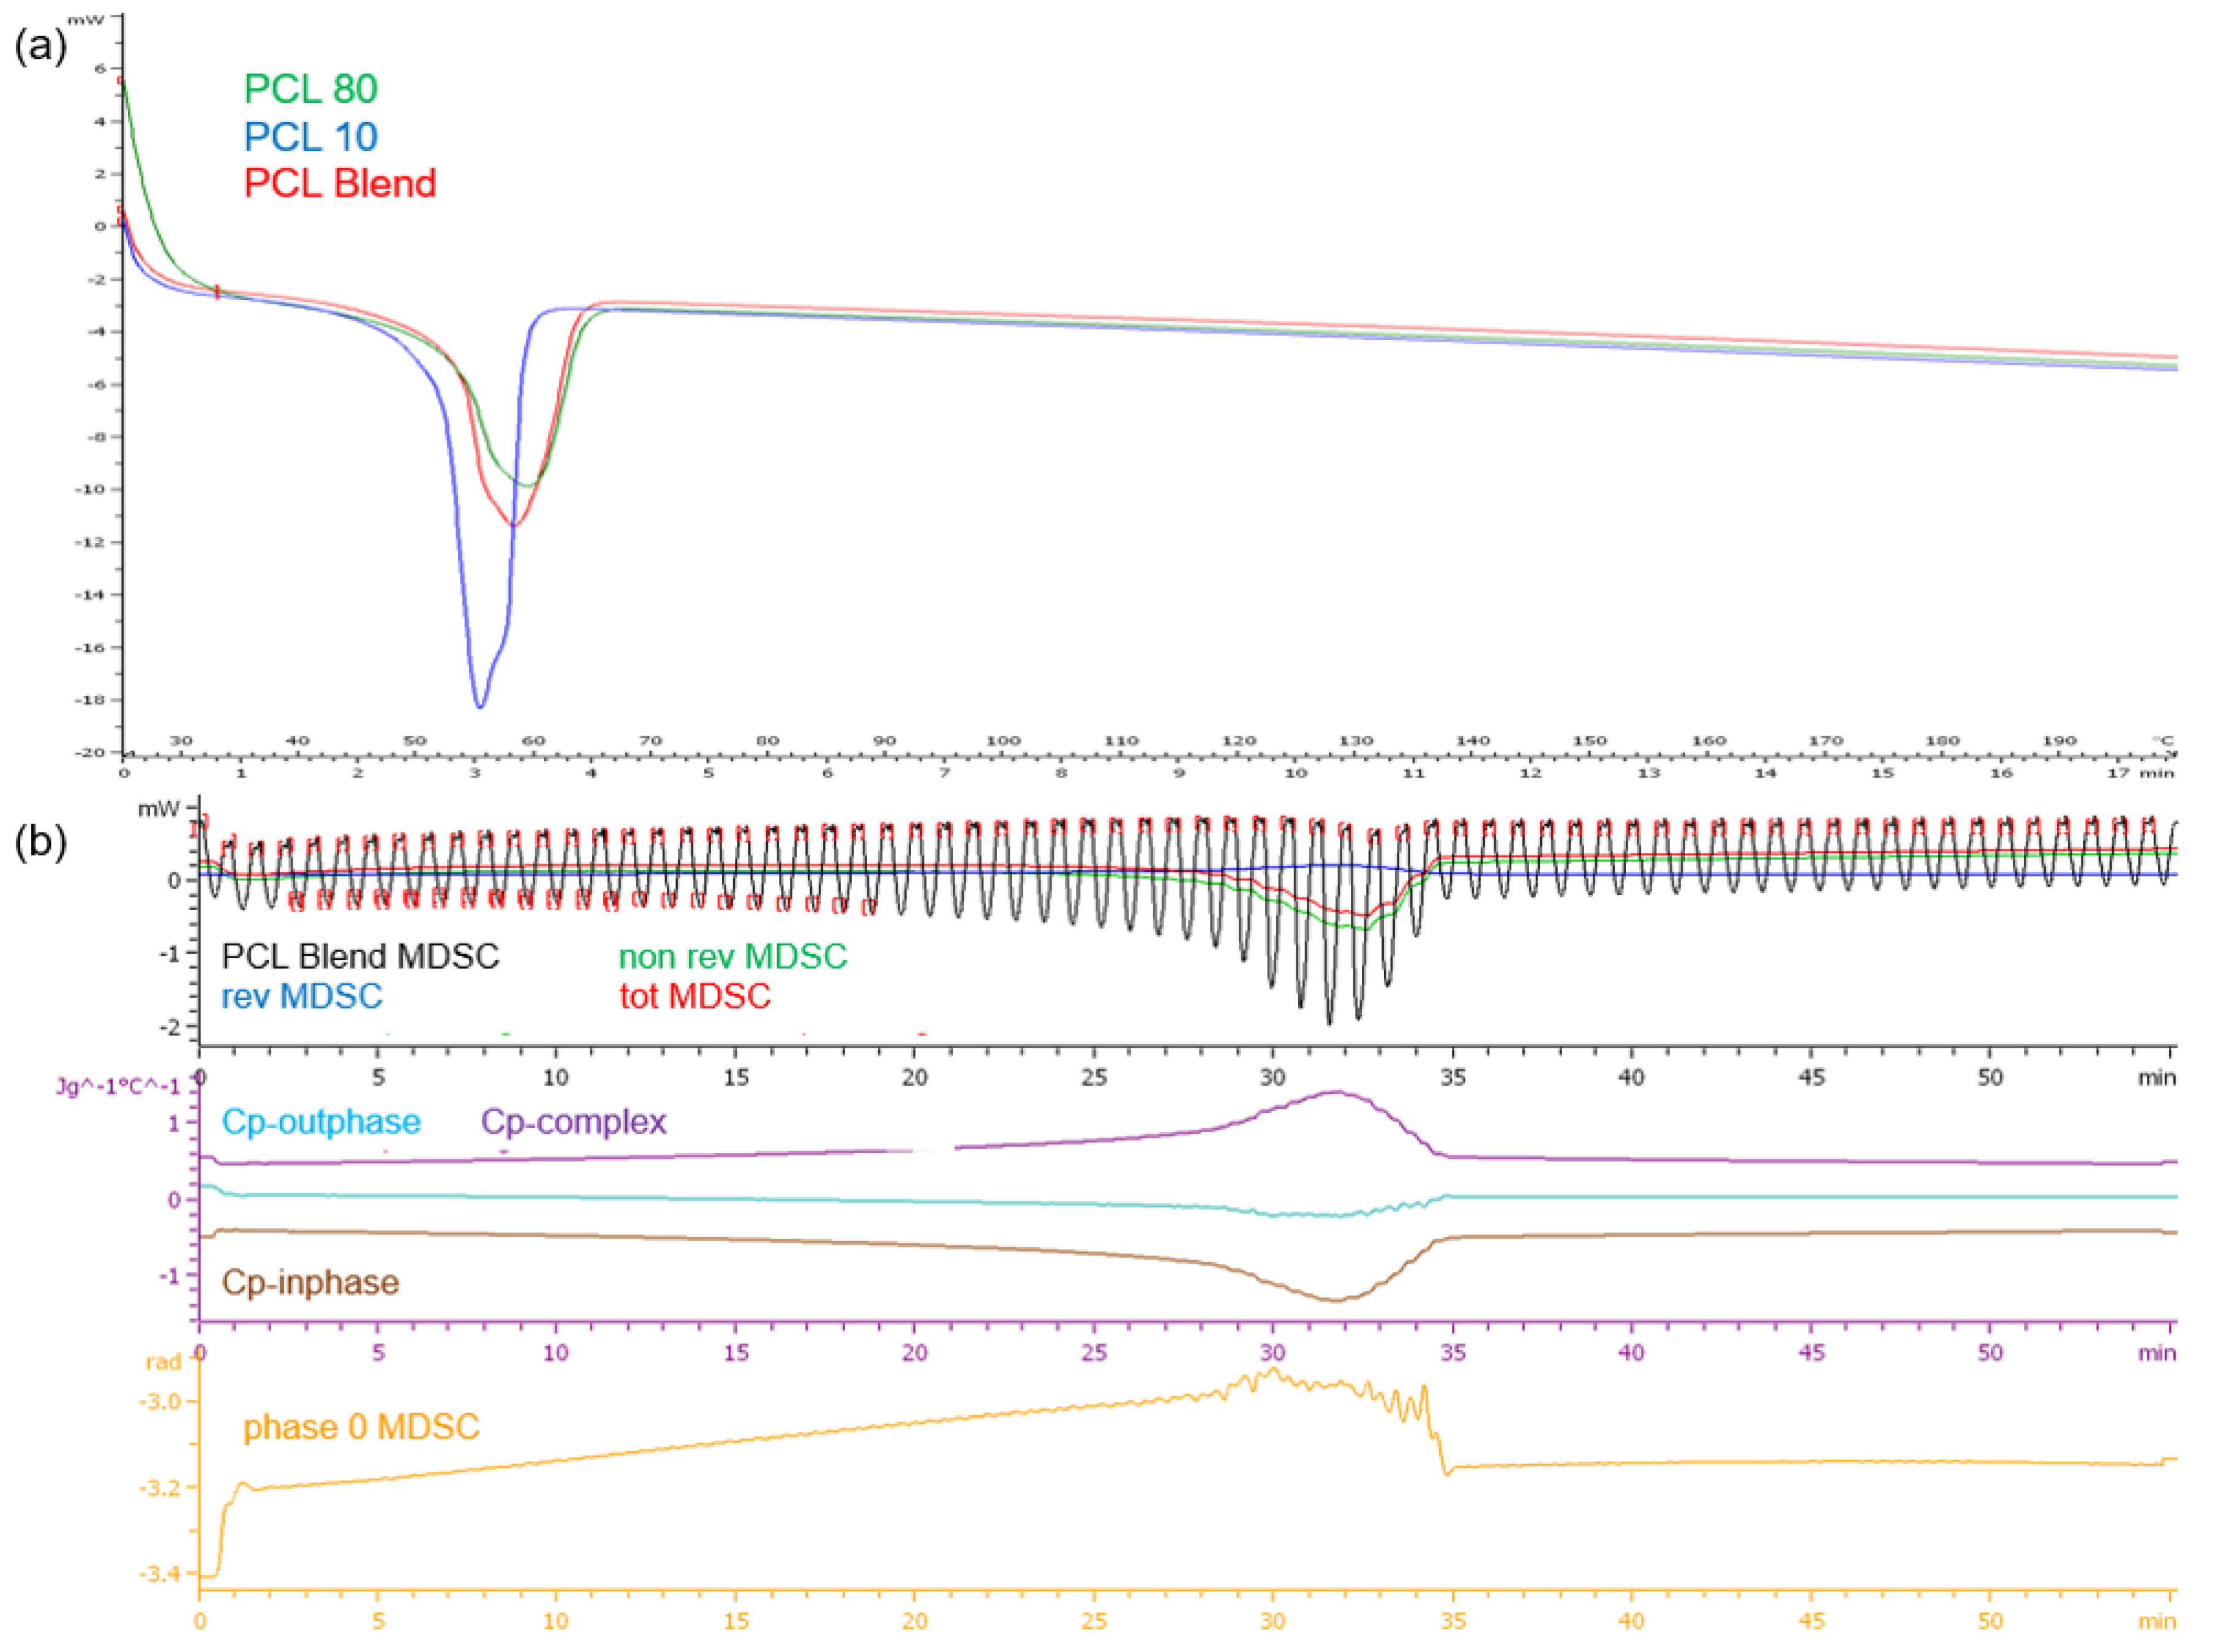Click the Cp-complex purple label

[x=573, y=1121]
